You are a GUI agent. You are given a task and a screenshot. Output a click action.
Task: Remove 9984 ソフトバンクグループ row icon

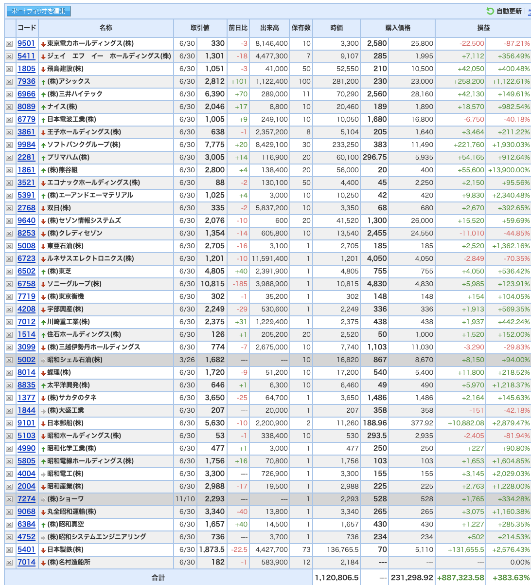point(9,145)
